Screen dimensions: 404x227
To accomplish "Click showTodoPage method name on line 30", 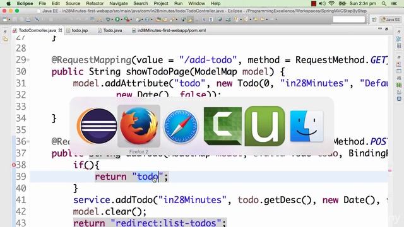I will pyautogui.click(x=158, y=71).
